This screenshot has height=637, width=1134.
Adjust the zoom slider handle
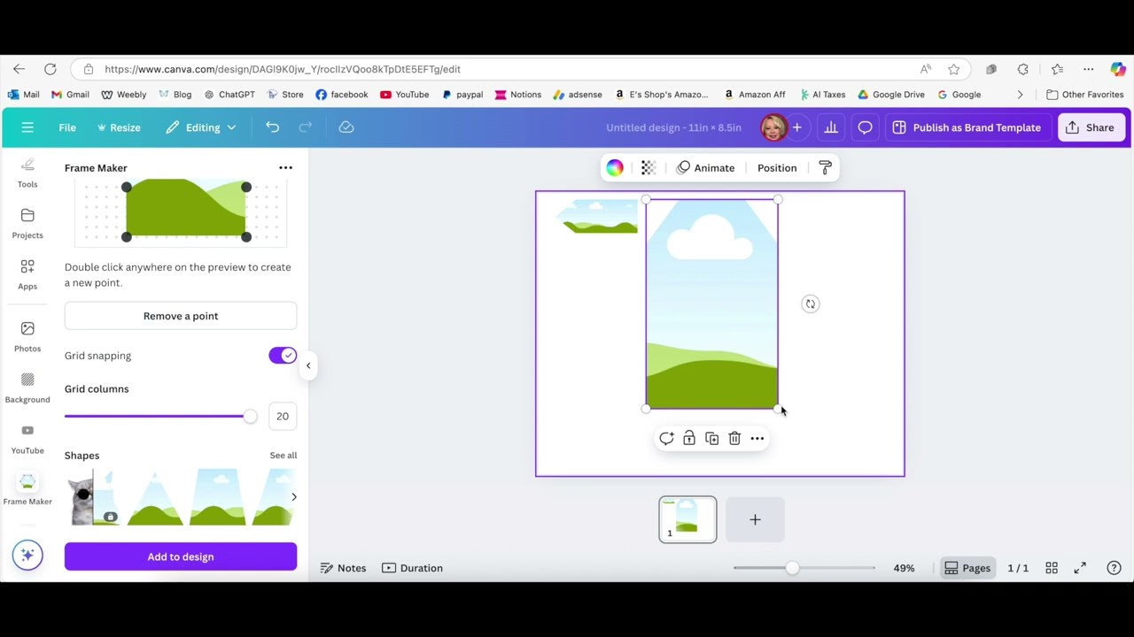[x=792, y=568]
